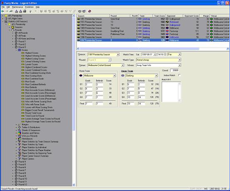
Task: Click the Margins tree icon
Action: pyautogui.click(x=19, y=124)
